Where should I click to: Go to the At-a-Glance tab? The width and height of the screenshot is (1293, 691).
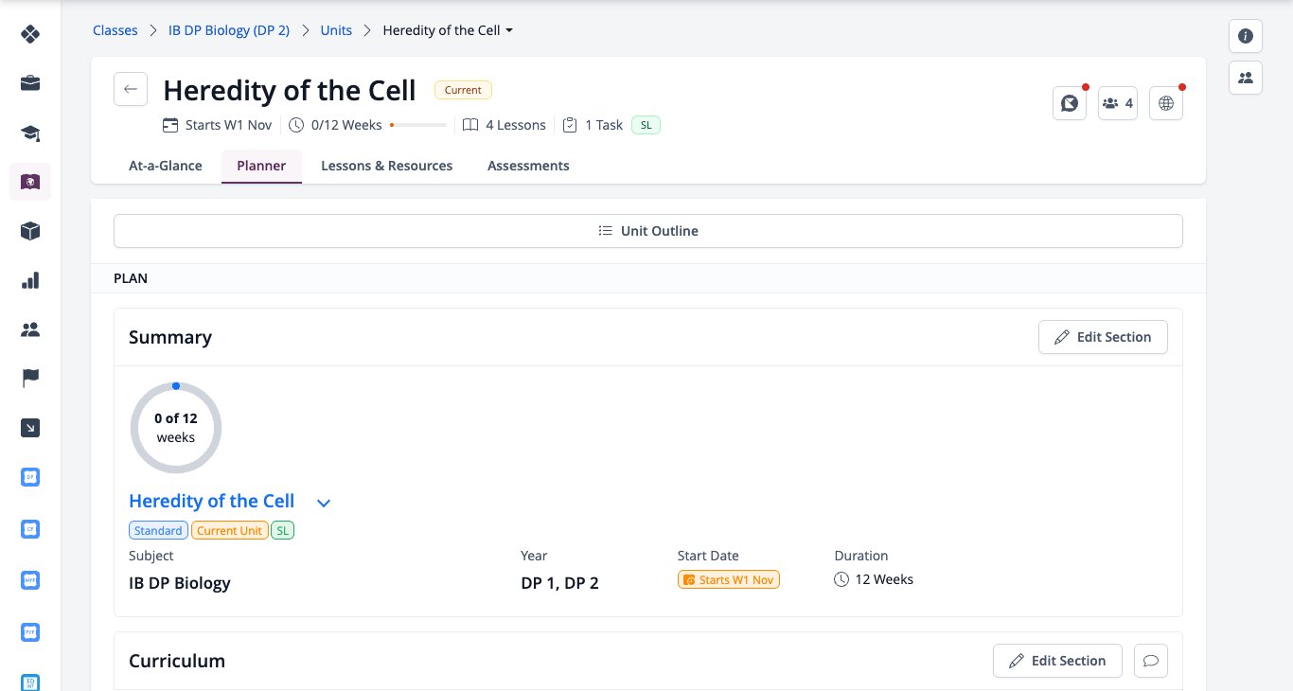(x=166, y=166)
